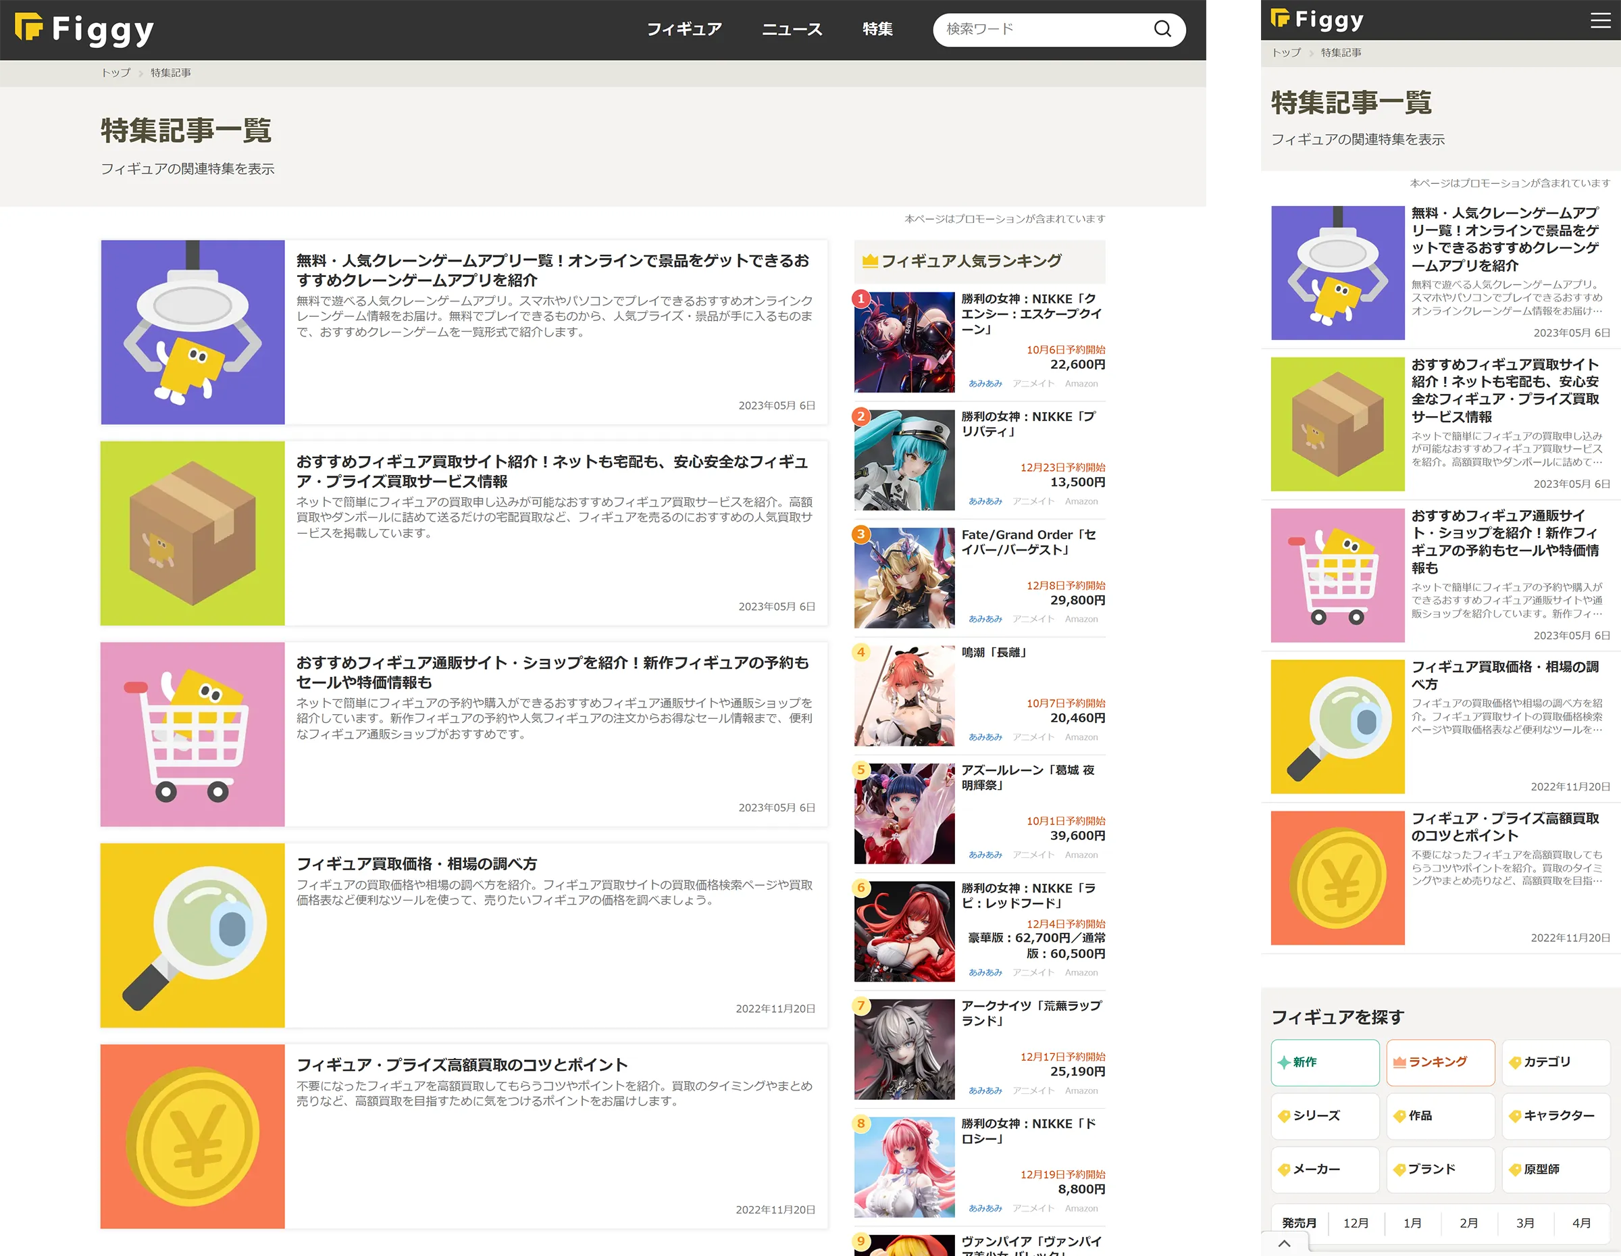1621x1256 pixels.
Task: Open the ランキング crown button
Action: point(1440,1062)
